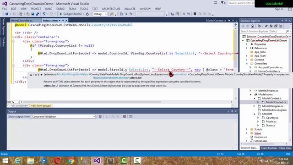The width and height of the screenshot is (293, 165).
Task: Collapse the div container outlining marker
Action: pyautogui.click(x=13, y=37)
